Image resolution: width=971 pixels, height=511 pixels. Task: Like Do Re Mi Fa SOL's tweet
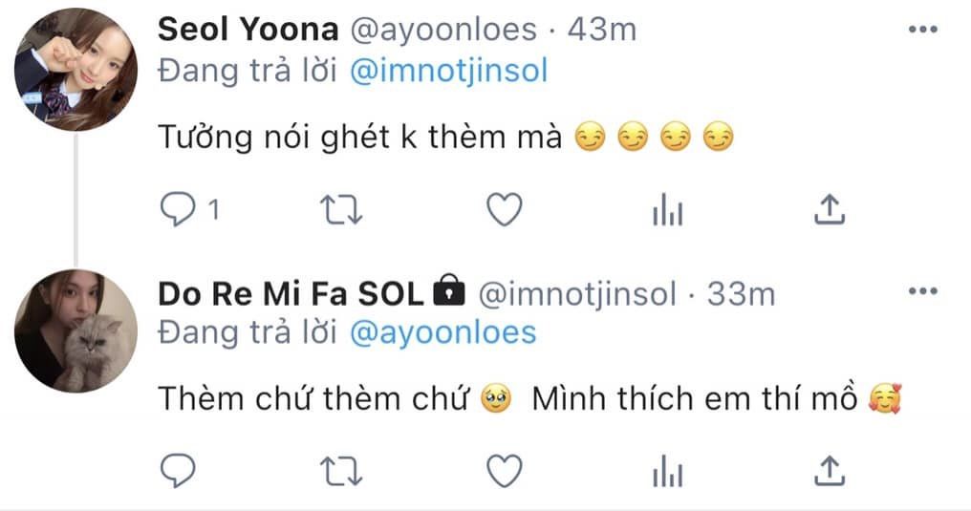(x=504, y=470)
